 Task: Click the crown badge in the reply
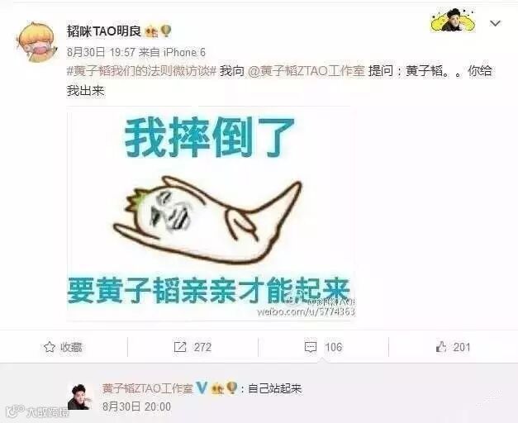(x=217, y=388)
